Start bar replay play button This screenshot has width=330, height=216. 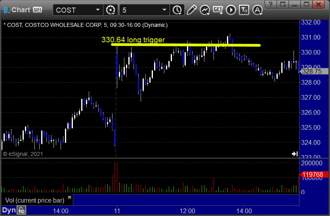point(231,10)
